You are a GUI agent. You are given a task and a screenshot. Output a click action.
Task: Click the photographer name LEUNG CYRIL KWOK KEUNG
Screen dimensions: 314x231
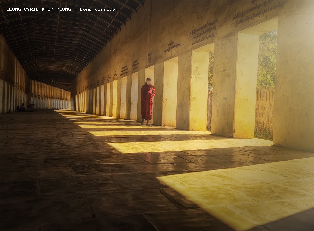pyautogui.click(x=39, y=9)
